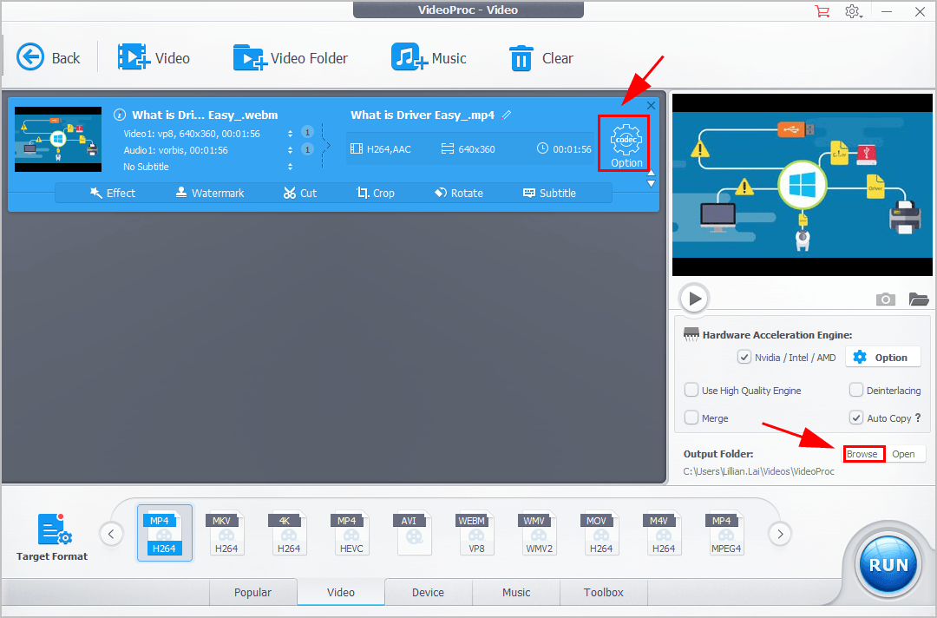The width and height of the screenshot is (937, 618).
Task: Enable the Merge option
Action: click(691, 417)
